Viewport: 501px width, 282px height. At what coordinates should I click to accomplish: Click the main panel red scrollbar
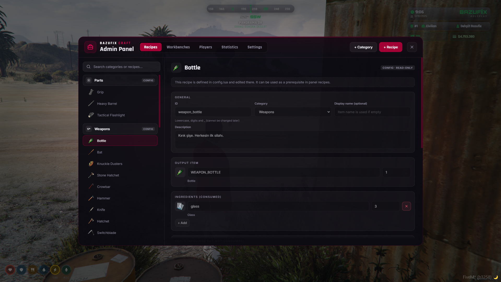(422, 103)
